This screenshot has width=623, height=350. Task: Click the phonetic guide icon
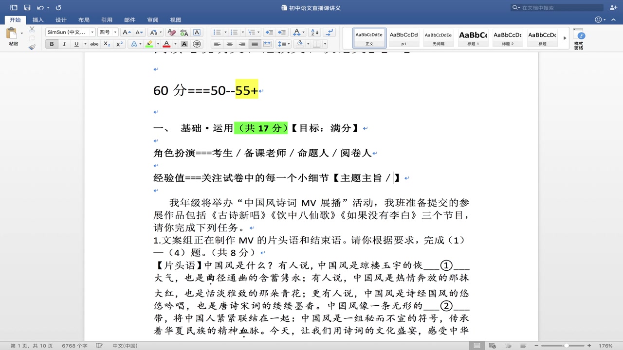184,32
